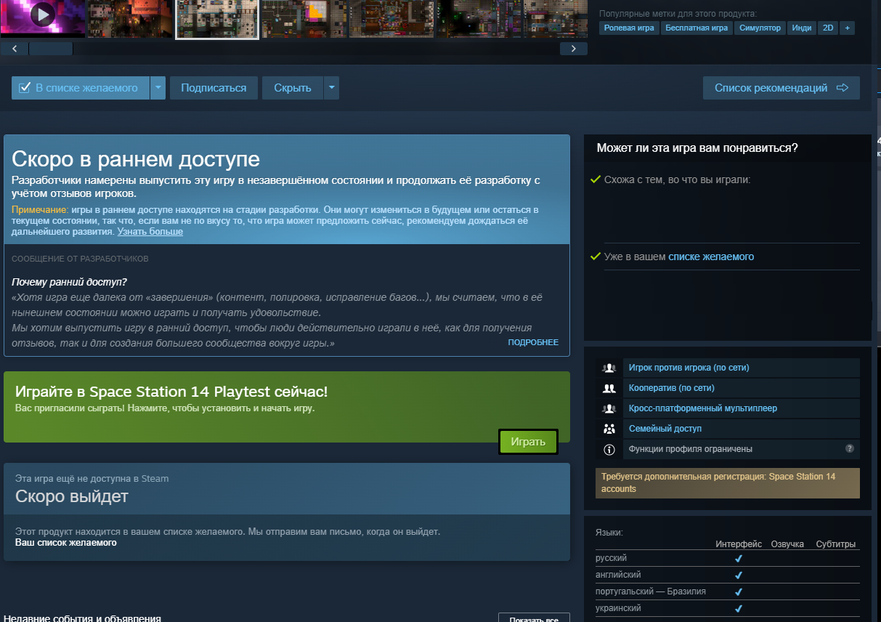Click the Подписаться button
The image size is (881, 622).
click(x=214, y=88)
